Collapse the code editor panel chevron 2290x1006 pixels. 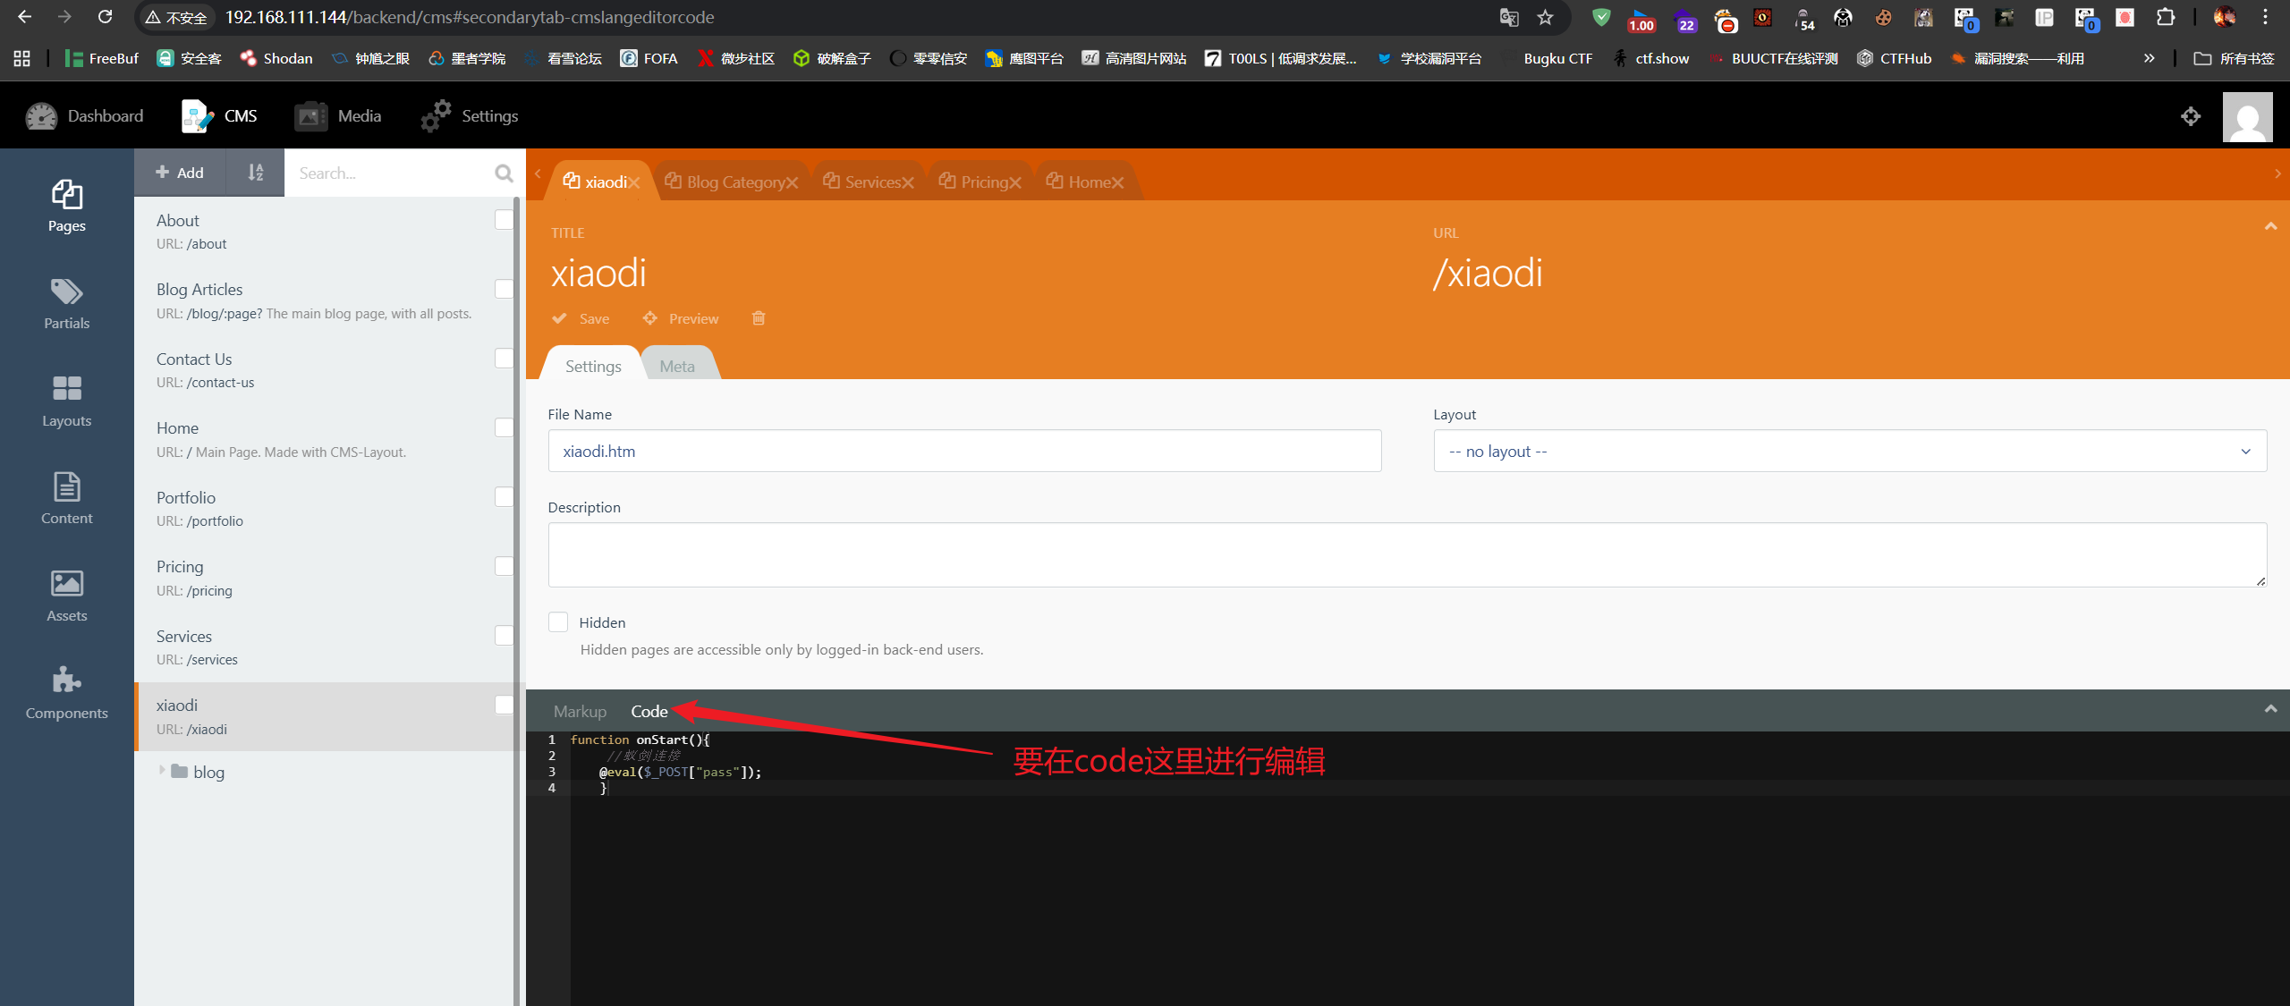tap(2270, 709)
